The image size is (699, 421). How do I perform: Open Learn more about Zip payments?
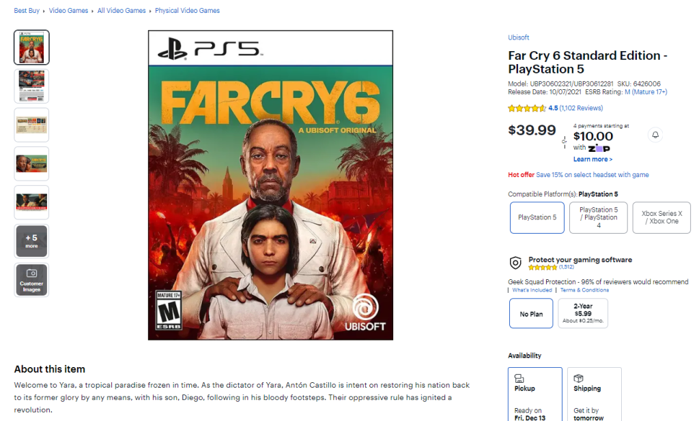pos(593,159)
